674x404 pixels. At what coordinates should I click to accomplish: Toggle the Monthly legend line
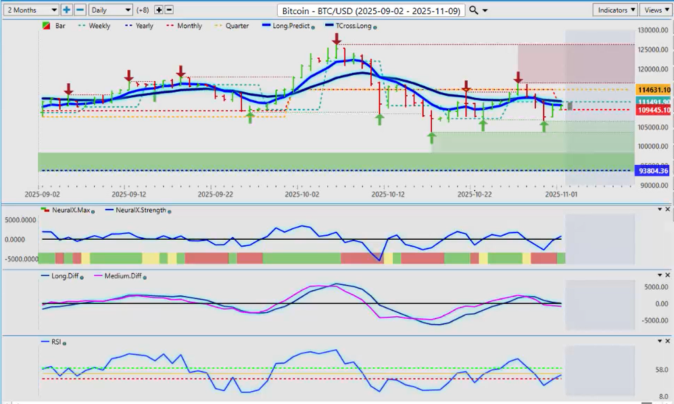186,26
